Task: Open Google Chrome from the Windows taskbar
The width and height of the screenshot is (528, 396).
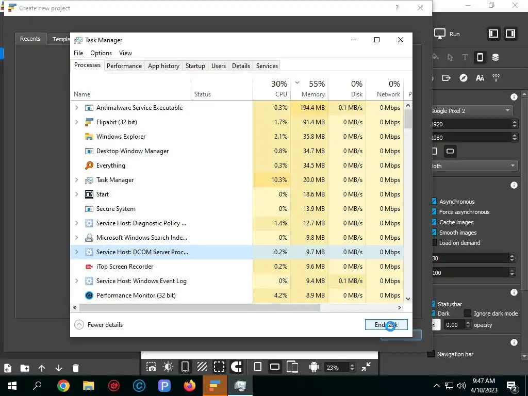Action: point(63,386)
